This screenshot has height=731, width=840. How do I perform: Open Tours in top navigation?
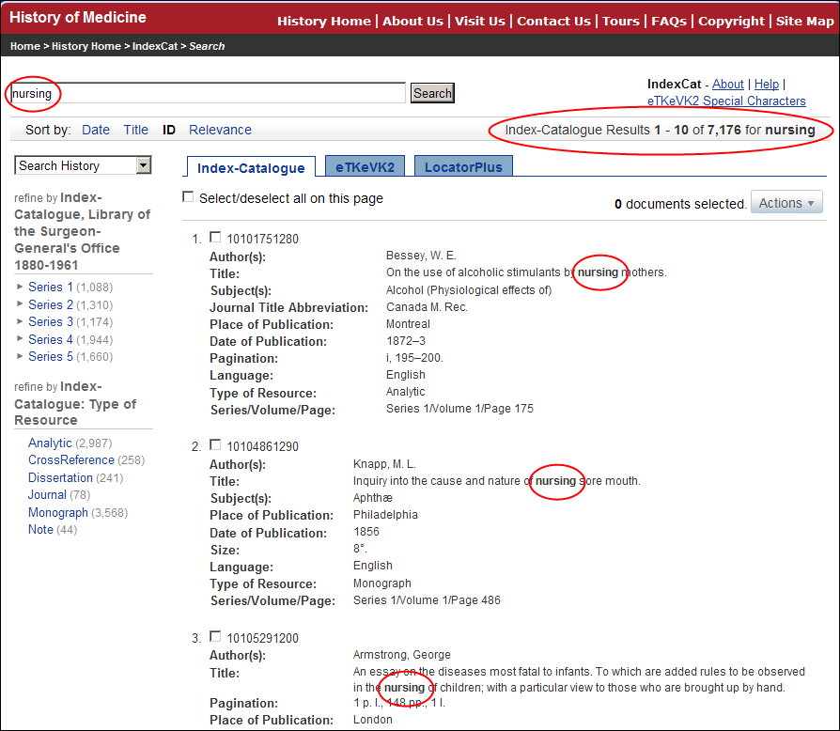point(621,21)
